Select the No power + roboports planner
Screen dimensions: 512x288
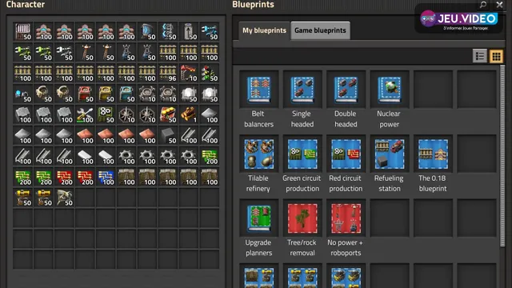point(346,218)
